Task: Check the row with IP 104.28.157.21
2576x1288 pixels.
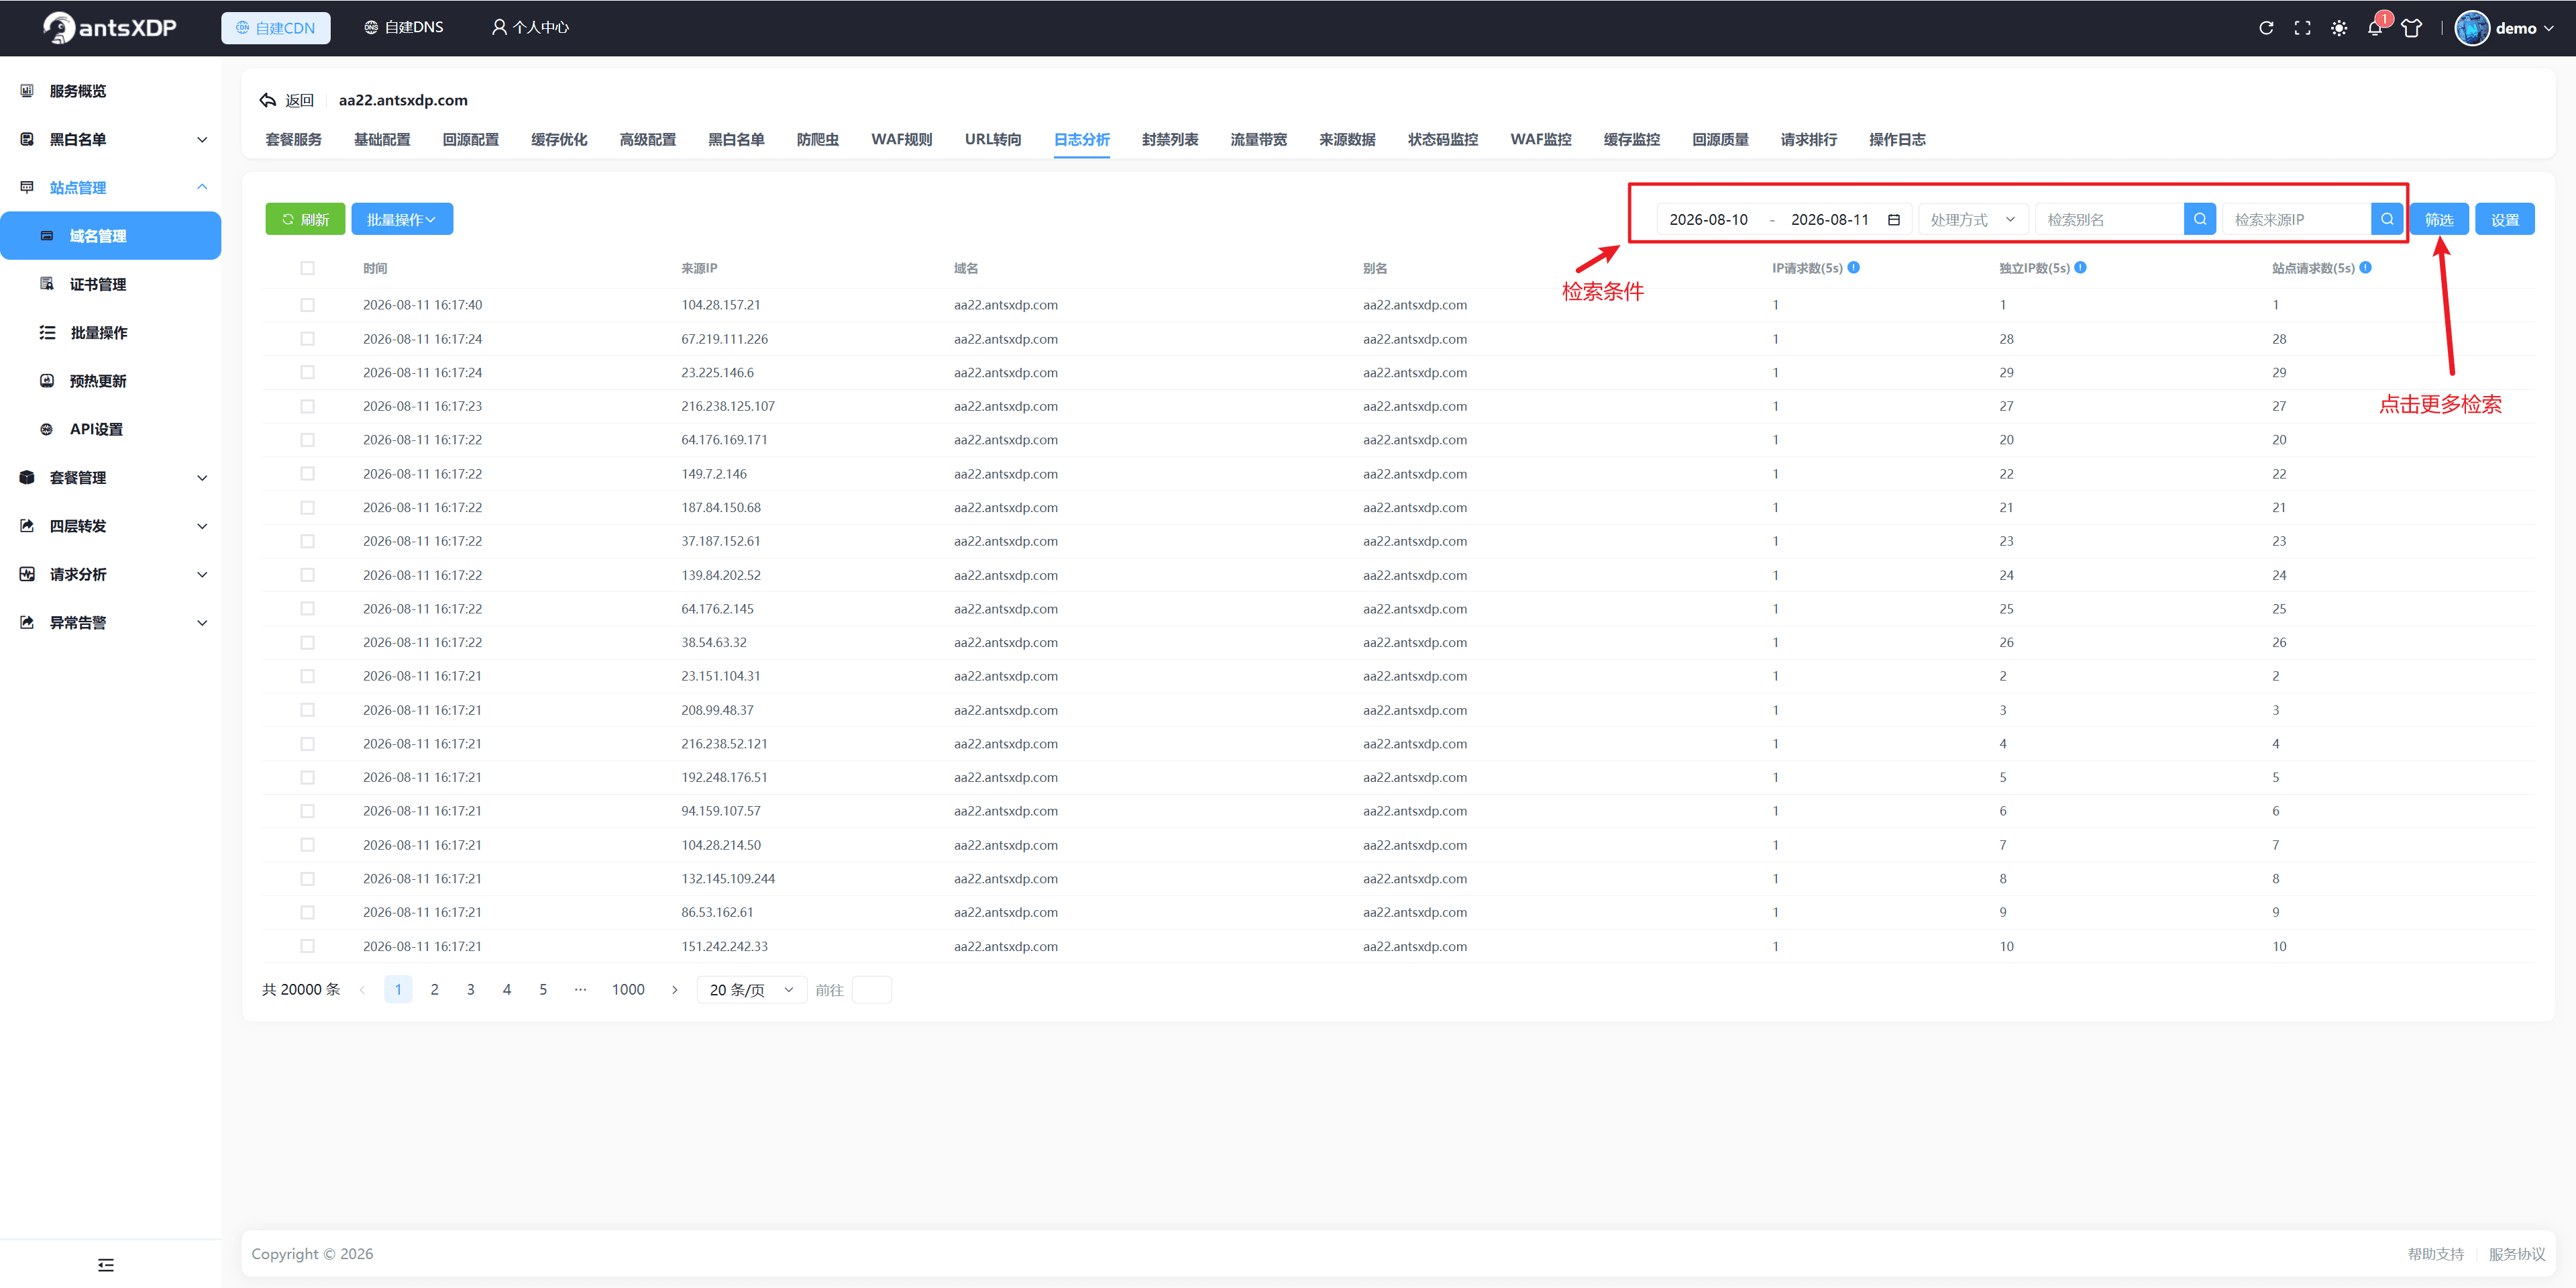Action: tap(307, 305)
